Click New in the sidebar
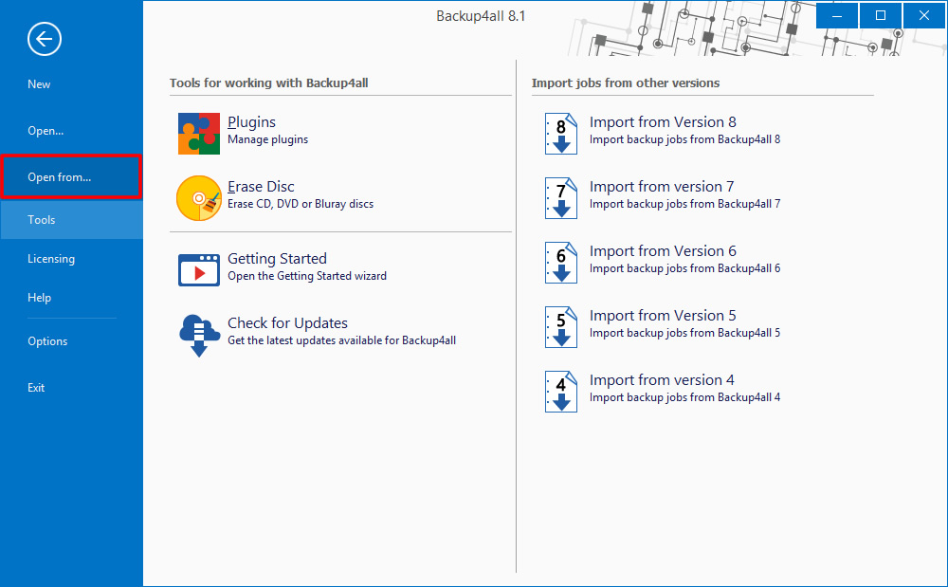 pyautogui.click(x=38, y=83)
